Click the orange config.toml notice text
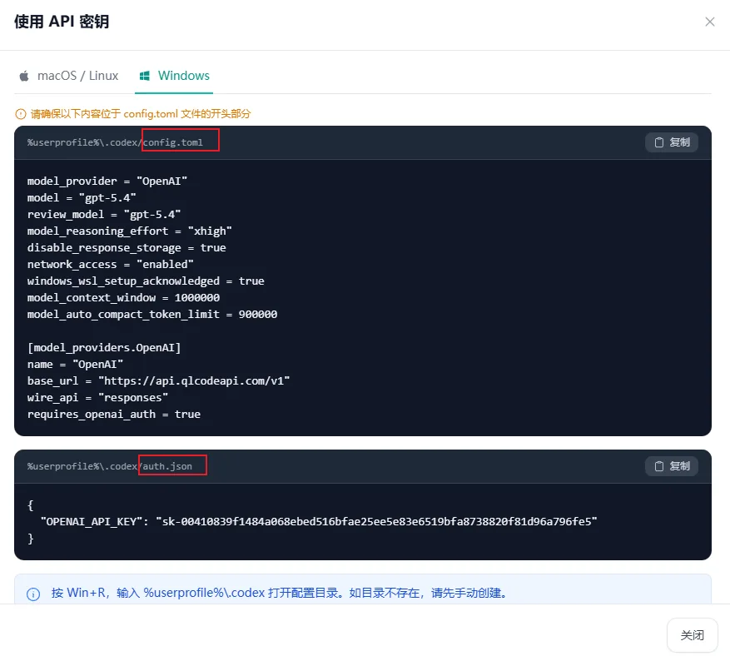Screen dimensions: 730x661 [141, 114]
